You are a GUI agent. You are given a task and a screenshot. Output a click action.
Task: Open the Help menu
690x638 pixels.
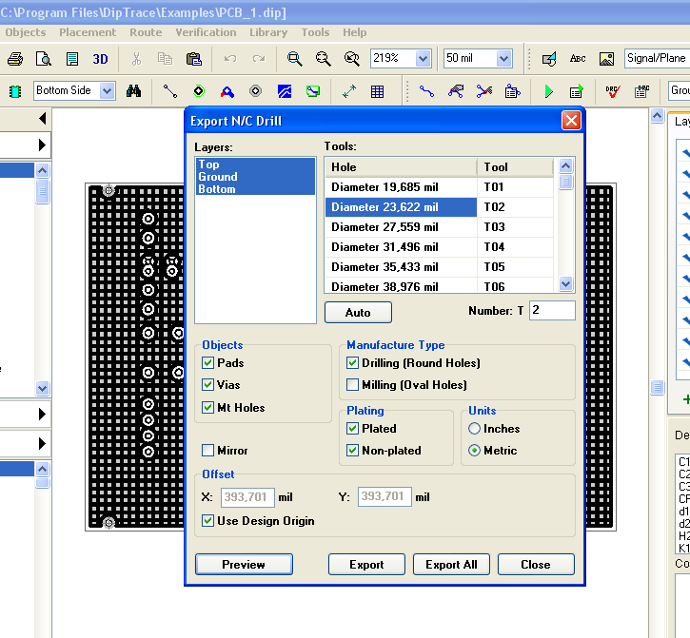click(x=355, y=32)
